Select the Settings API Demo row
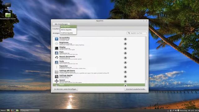Screen dimensions: 199x112 [99, 72]
